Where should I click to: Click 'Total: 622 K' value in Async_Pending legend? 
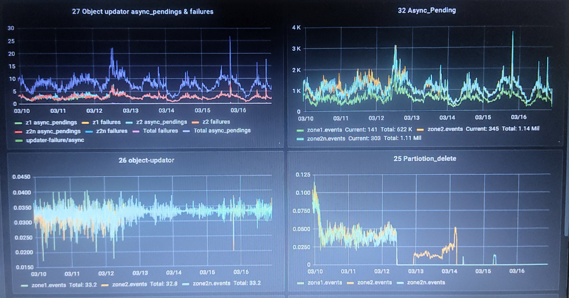pos(396,129)
